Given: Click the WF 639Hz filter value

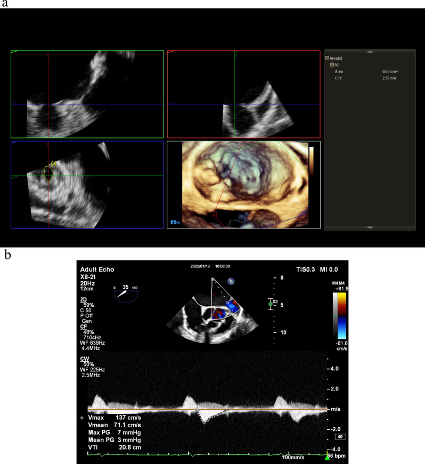Looking at the screenshot, I should coord(93,343).
